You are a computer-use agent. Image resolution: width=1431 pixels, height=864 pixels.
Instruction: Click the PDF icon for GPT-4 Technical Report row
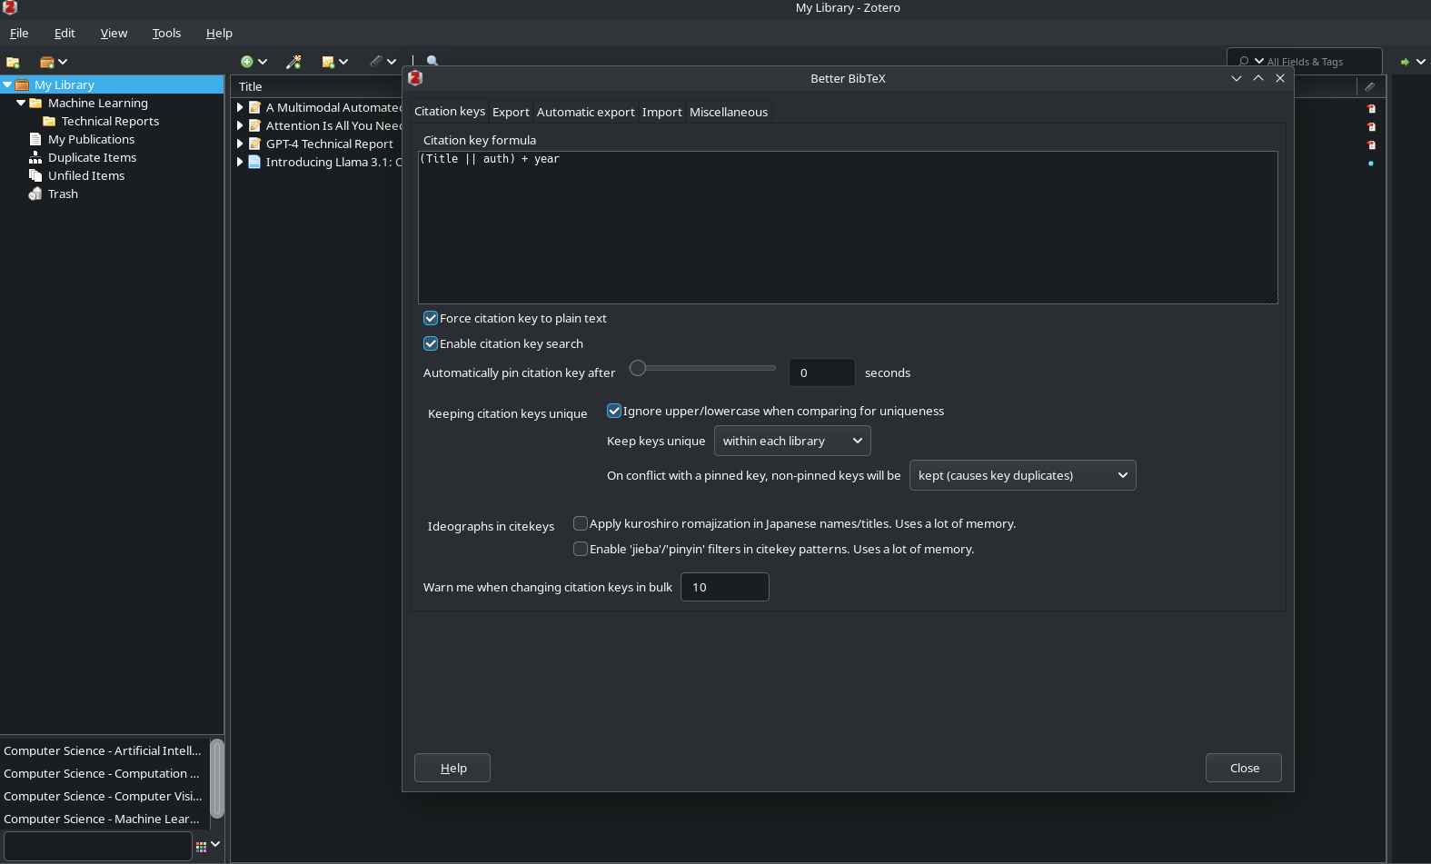1371,144
